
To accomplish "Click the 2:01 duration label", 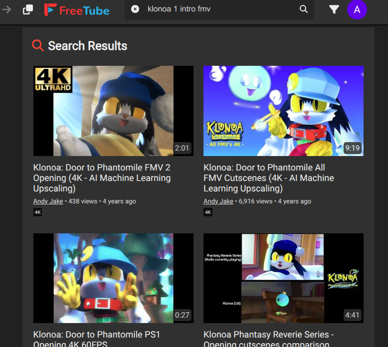I will [x=182, y=148].
